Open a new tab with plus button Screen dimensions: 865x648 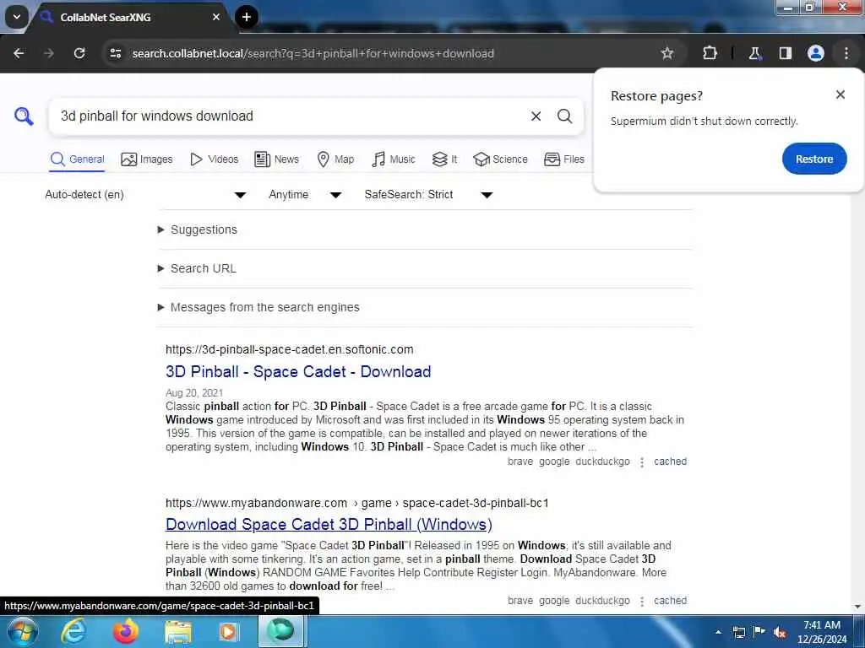click(247, 17)
